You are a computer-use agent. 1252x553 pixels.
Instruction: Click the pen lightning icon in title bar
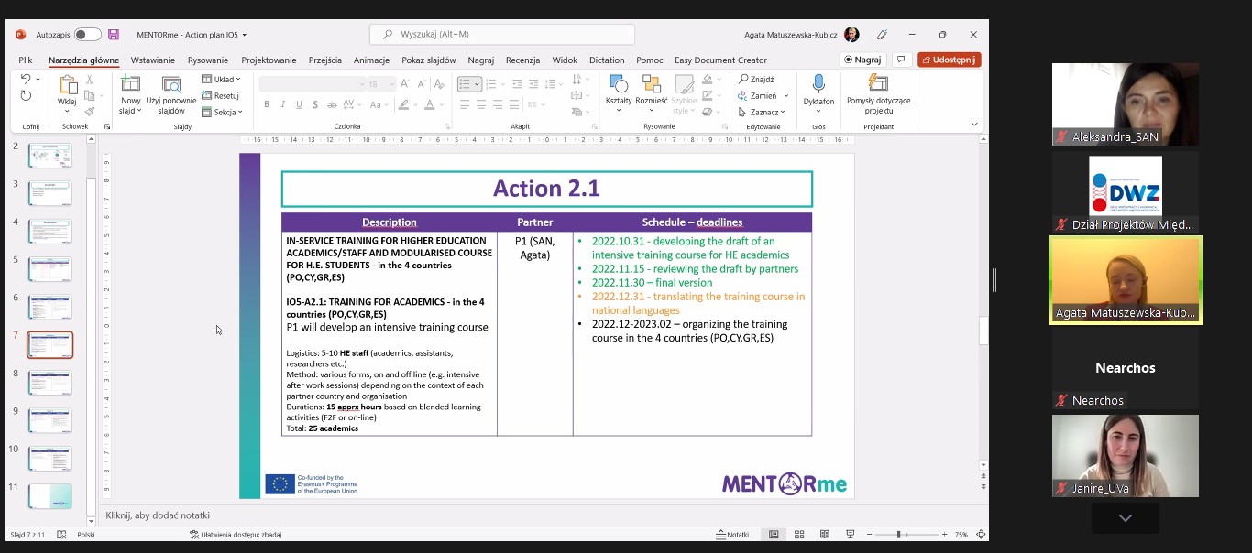point(882,35)
